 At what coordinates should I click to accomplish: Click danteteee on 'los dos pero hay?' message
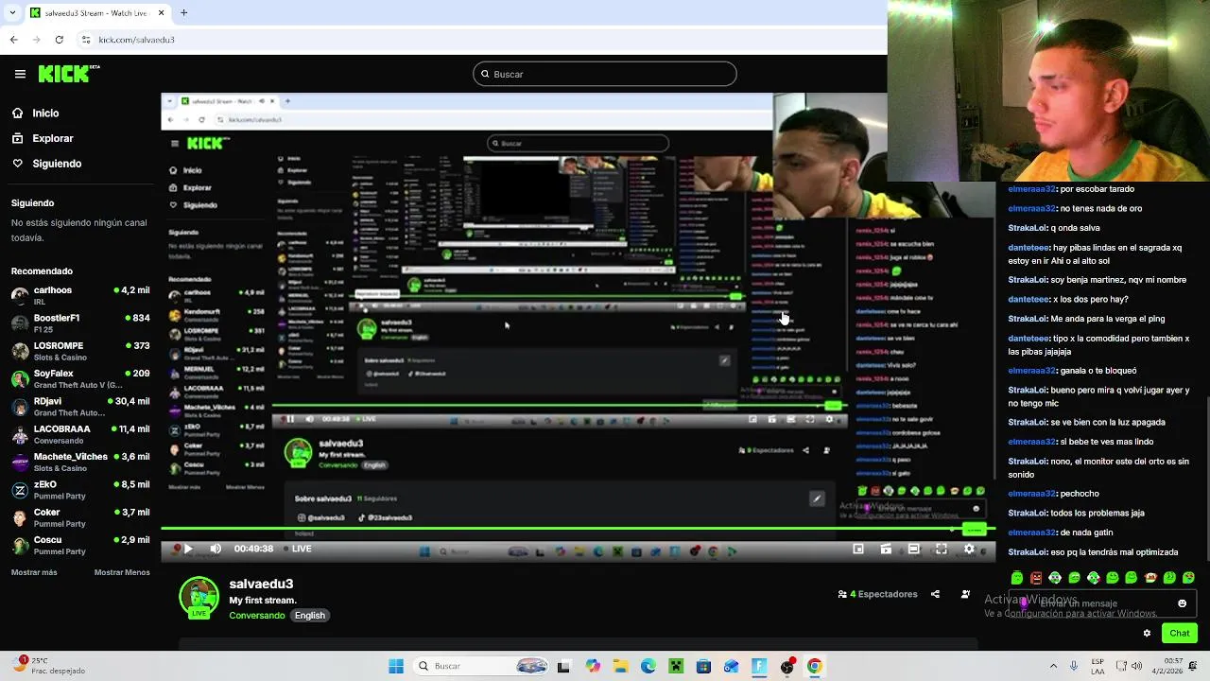coord(1028,299)
